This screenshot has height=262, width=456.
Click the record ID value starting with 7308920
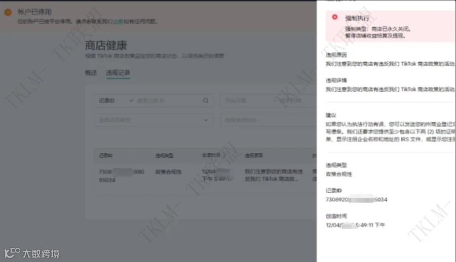(x=356, y=200)
